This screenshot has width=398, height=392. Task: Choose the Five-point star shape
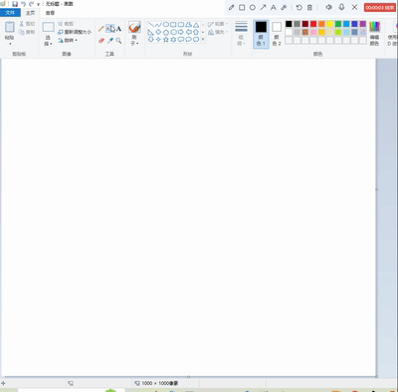(166, 40)
